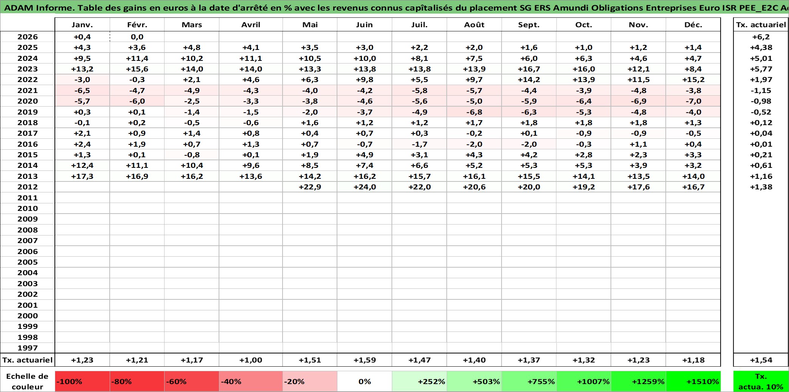Click the 'Tx. actuariel' column header at right
Screen dimensions: 789x392
[761, 25]
